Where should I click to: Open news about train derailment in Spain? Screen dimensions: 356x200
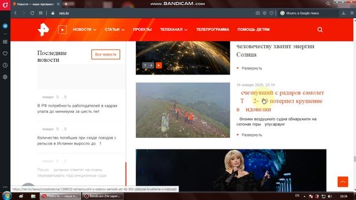coord(77,141)
